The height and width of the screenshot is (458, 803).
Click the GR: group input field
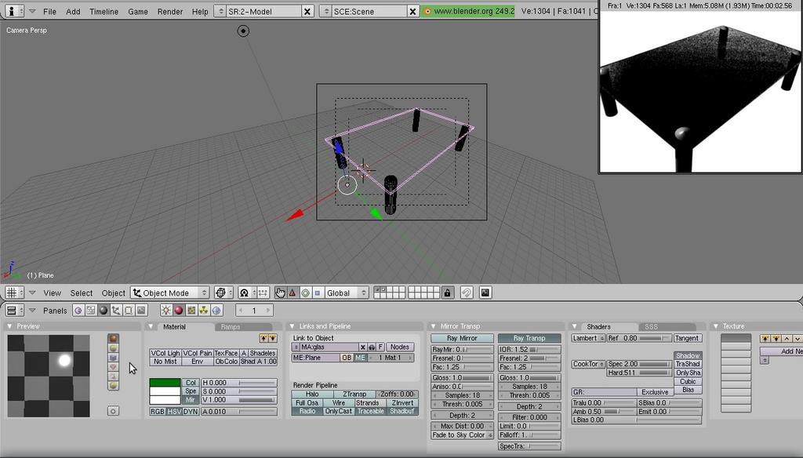pos(604,392)
